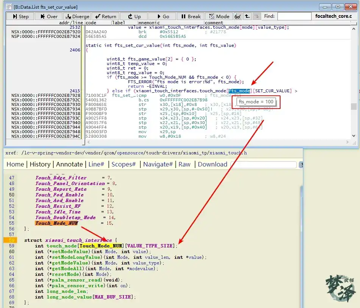Focus the Find input field
360x308 pixels.
295,16
